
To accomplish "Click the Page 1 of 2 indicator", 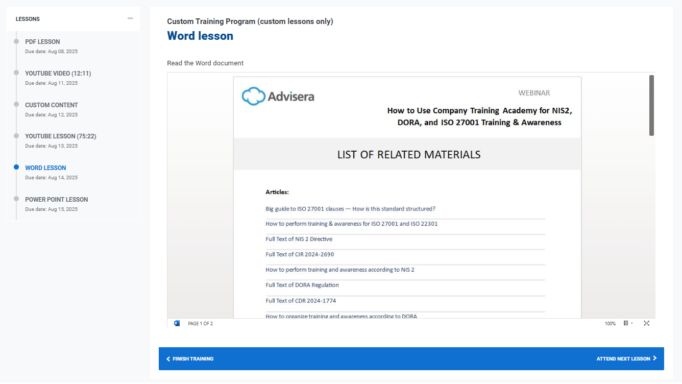I will (x=201, y=324).
